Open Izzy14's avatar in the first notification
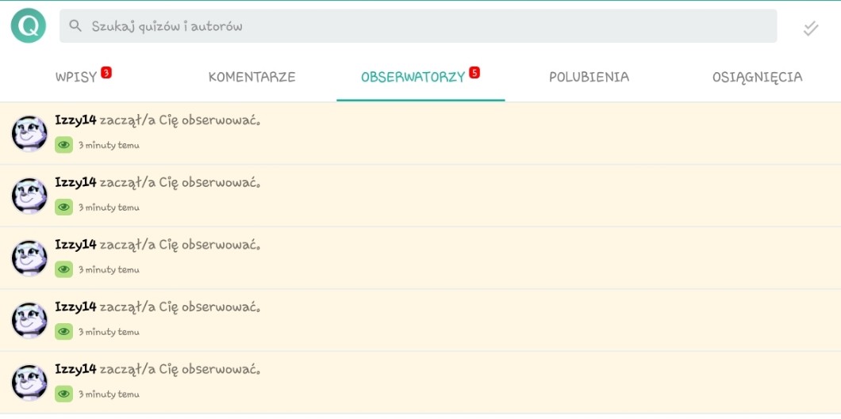 pos(29,133)
